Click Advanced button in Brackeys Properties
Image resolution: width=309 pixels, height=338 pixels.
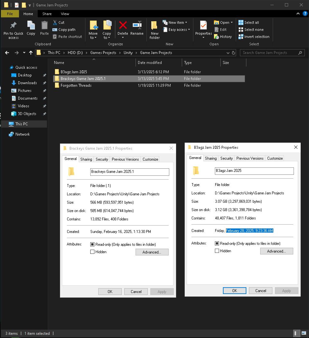click(x=152, y=252)
